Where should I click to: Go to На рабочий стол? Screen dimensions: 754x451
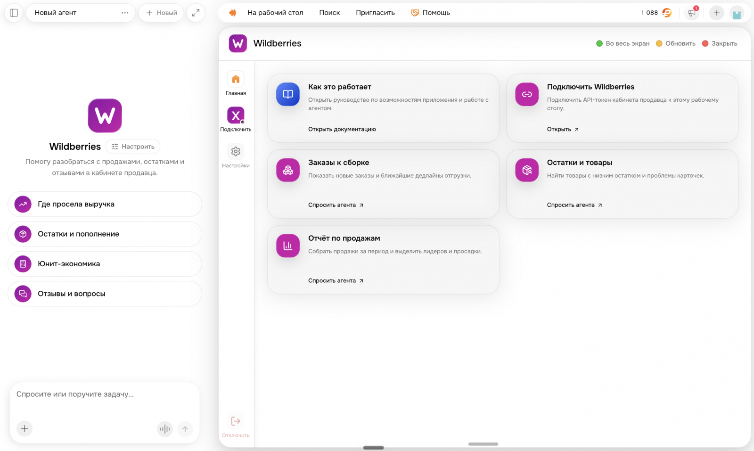pyautogui.click(x=275, y=13)
